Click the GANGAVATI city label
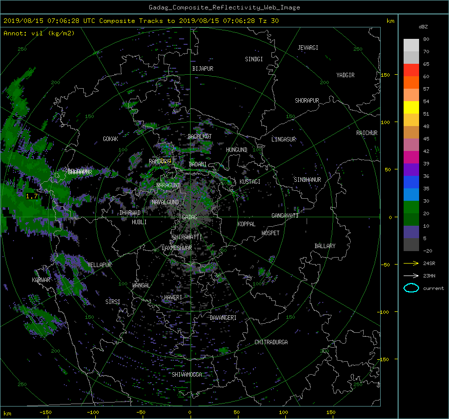Screen dimensions: 449x419 [285, 216]
